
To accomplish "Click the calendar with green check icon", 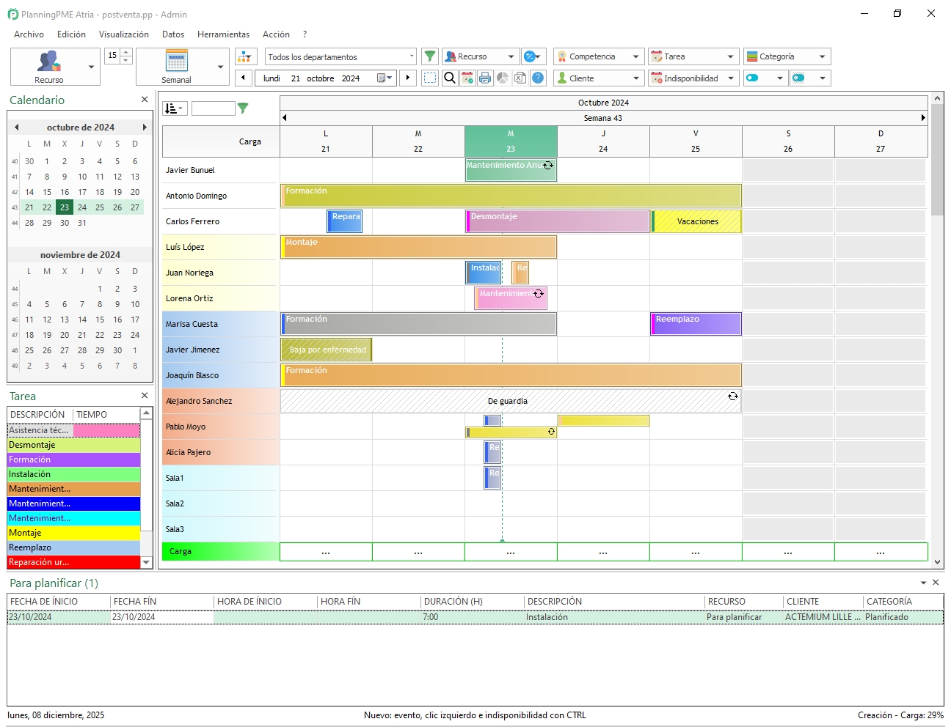I will [x=467, y=78].
